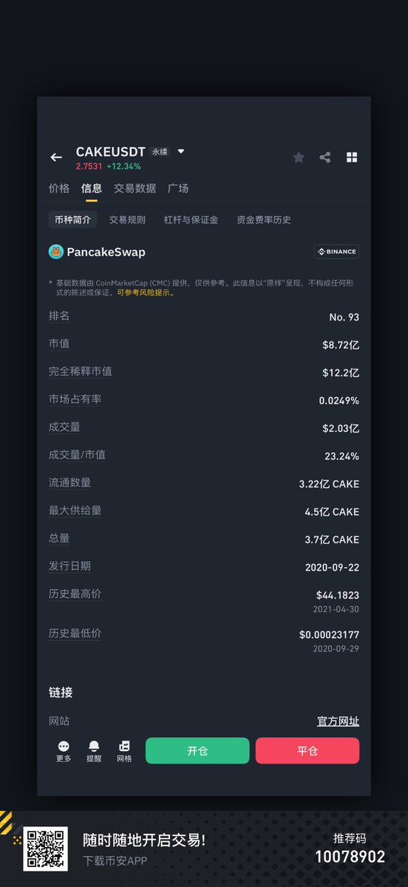Open the 提醒 alert bell icon
This screenshot has height=887, width=408.
94,752
